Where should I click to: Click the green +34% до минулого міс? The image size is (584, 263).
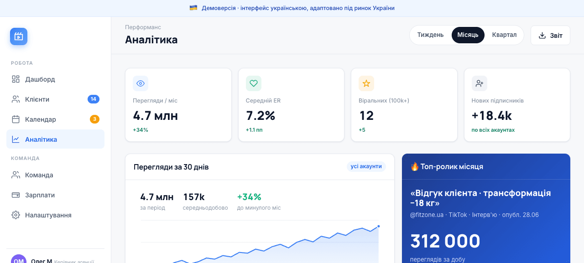click(x=249, y=197)
